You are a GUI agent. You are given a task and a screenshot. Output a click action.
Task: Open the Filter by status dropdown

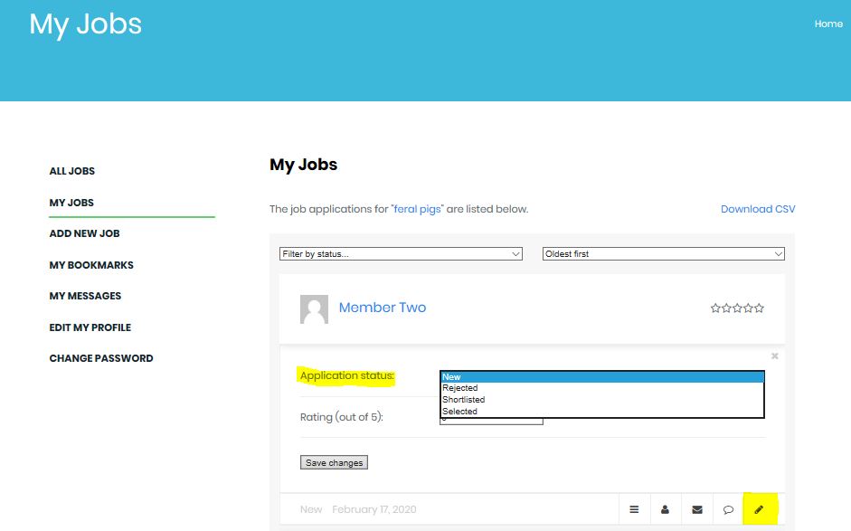[x=401, y=254]
